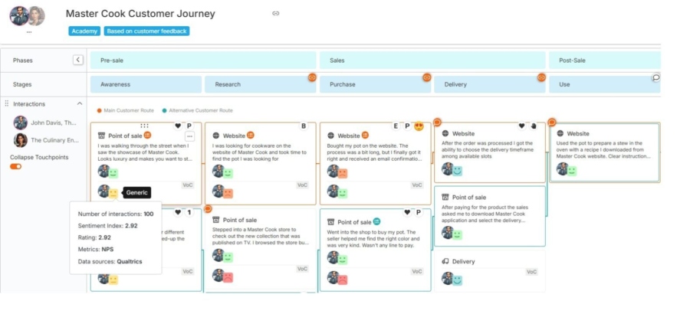
Task: Copy the journey link via the chain icon
Action: [x=276, y=14]
